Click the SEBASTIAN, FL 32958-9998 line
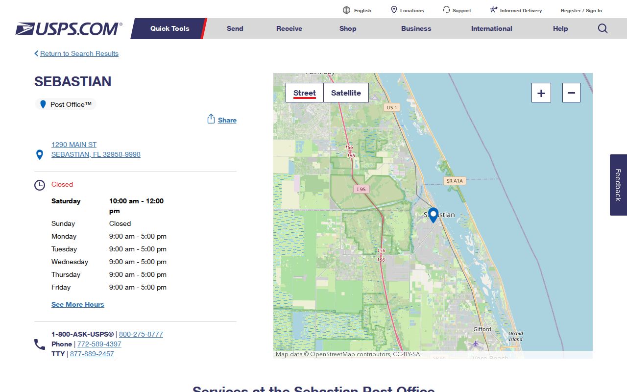The height and width of the screenshot is (392, 627). click(96, 154)
